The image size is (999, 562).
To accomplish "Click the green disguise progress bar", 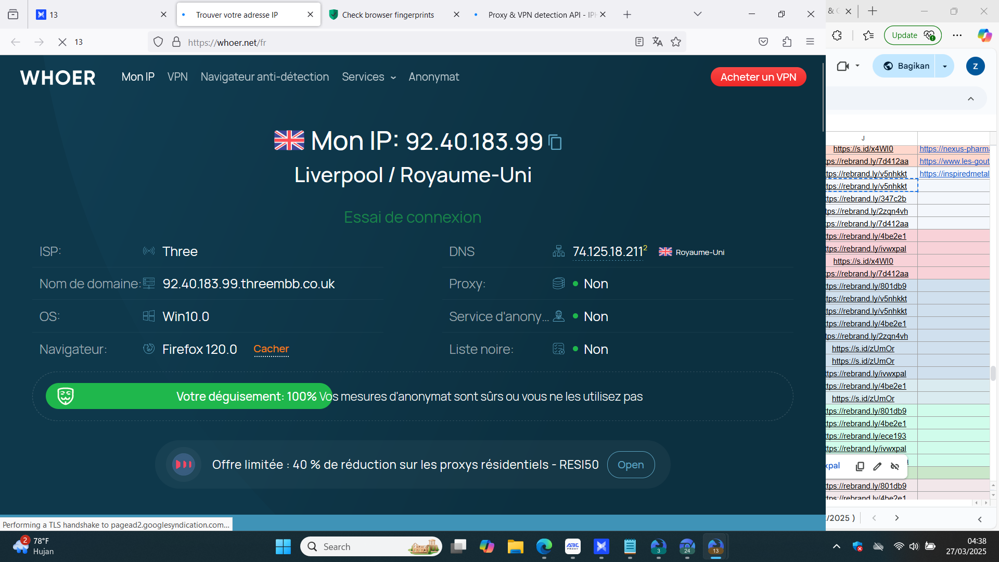I will coord(189,397).
